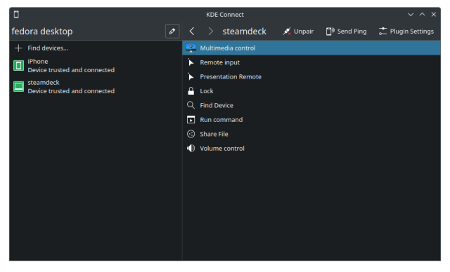Image resolution: width=450 pixels, height=272 pixels.
Task: Click the green steamdeck laptop icon
Action: (x=19, y=87)
